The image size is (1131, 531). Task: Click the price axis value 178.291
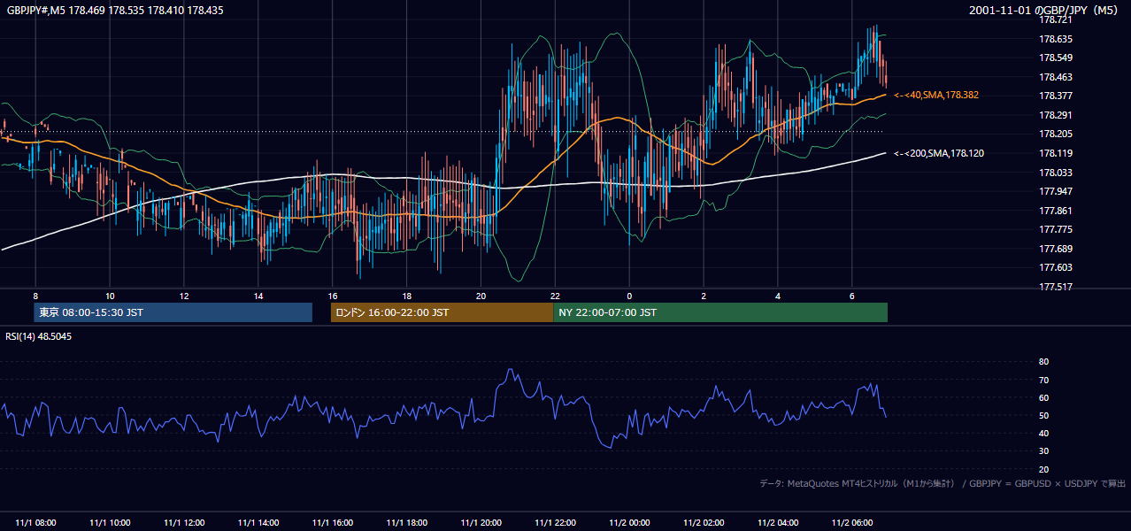(x=1055, y=115)
